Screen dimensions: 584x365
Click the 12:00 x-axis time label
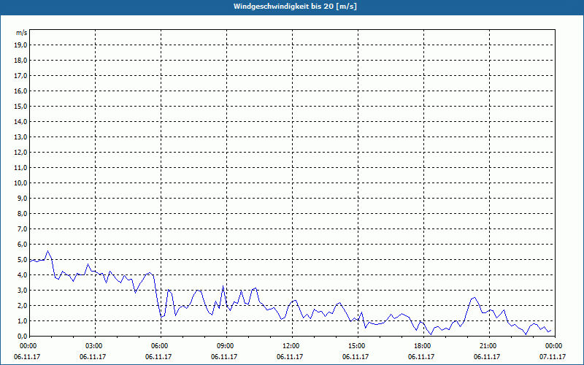point(292,346)
